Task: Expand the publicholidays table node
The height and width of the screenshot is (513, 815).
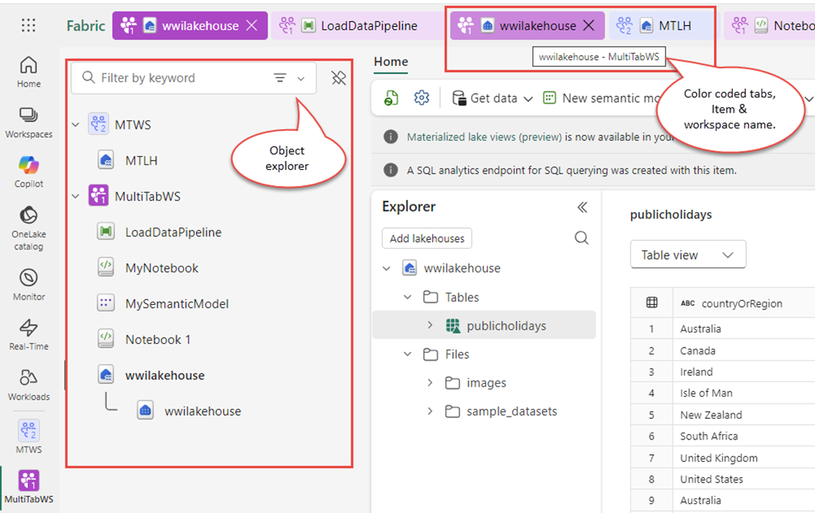Action: [x=430, y=325]
